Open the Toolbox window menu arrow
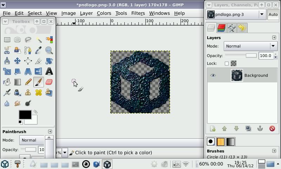The image size is (281, 169). click(x=5, y=21)
